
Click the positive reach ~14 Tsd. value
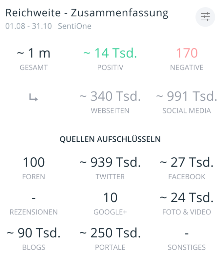click(x=110, y=53)
